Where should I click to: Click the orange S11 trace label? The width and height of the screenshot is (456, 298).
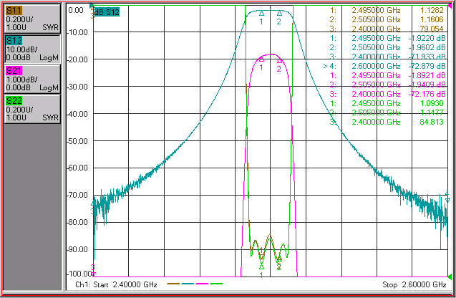[x=14, y=11]
